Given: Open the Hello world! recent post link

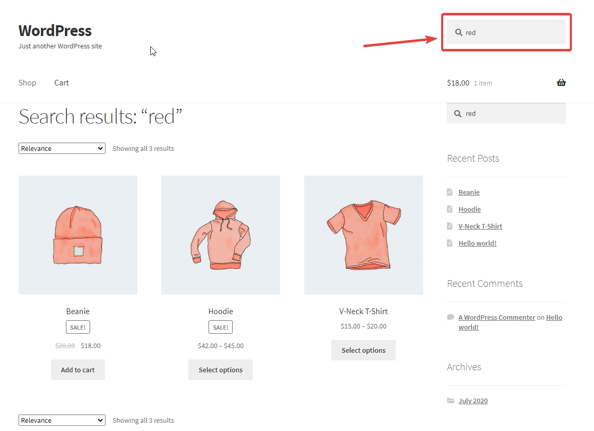Looking at the screenshot, I should [x=477, y=243].
